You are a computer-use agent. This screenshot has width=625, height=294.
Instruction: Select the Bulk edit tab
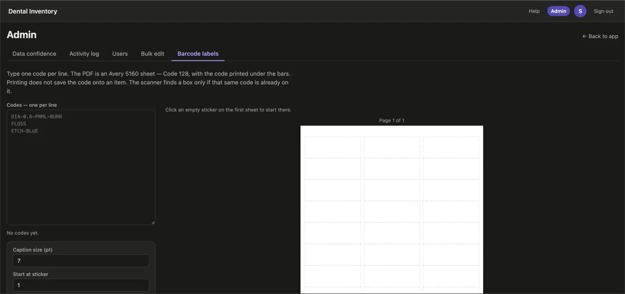pos(152,54)
